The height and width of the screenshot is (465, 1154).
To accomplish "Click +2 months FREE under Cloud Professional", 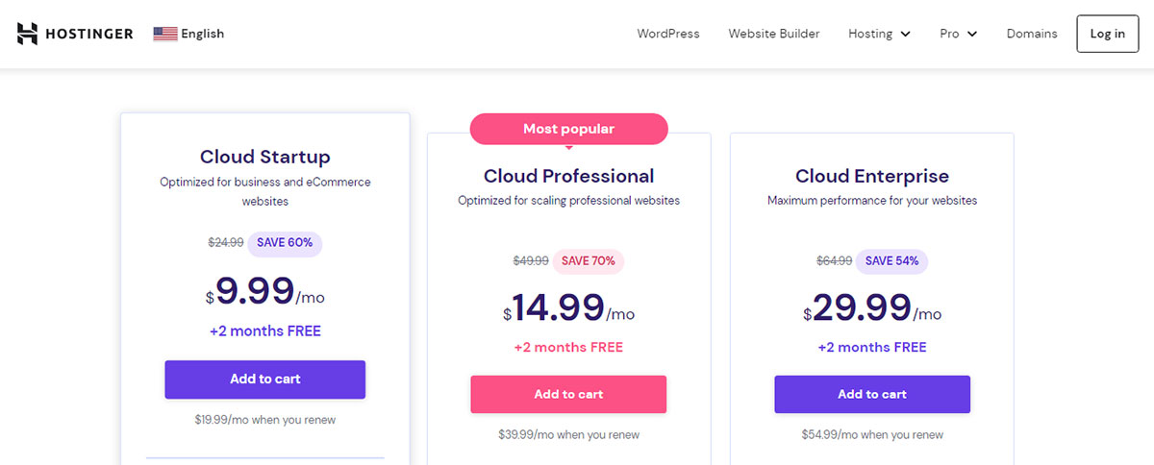I will [x=568, y=347].
